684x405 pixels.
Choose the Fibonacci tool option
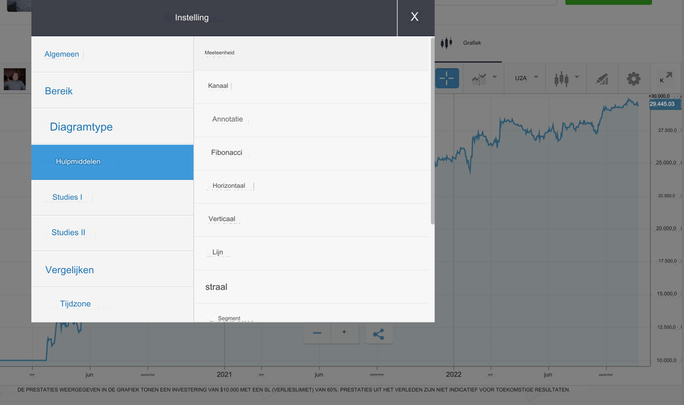(226, 153)
